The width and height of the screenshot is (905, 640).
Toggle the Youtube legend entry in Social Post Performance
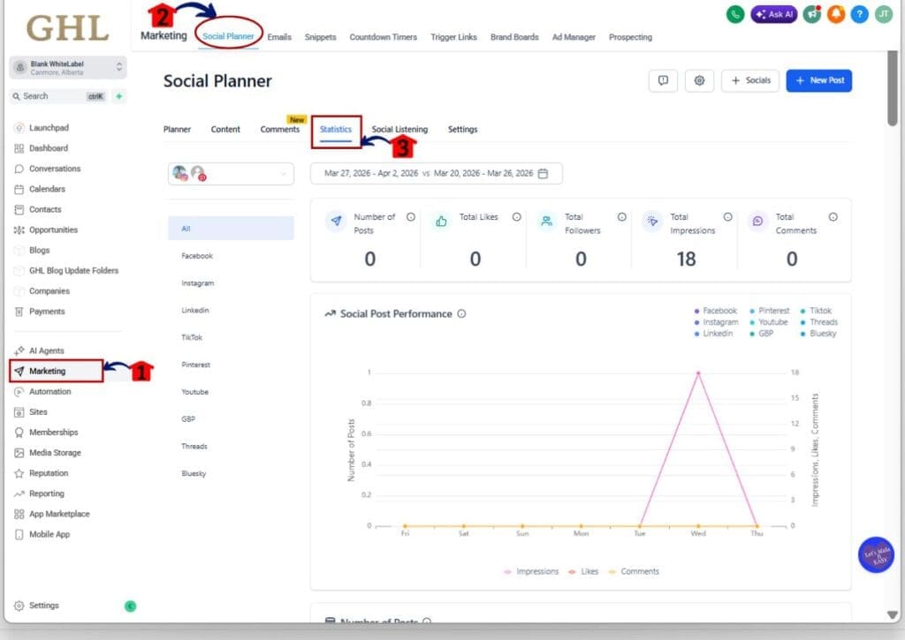point(771,321)
